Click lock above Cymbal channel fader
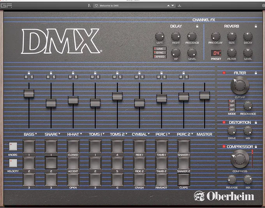Viewport: 265px width, 208px height. pyautogui.click(x=140, y=73)
